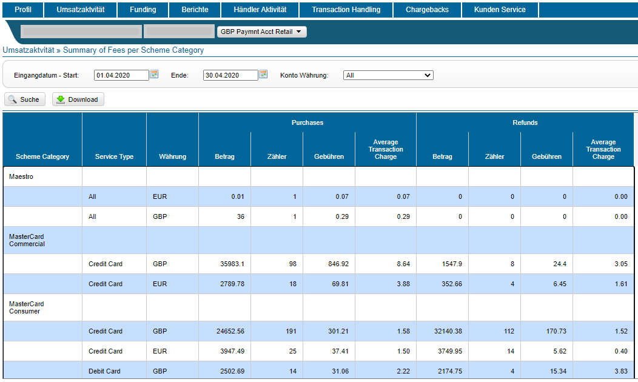This screenshot has width=638, height=382.
Task: Open calendar picker beside start date
Action: (154, 74)
